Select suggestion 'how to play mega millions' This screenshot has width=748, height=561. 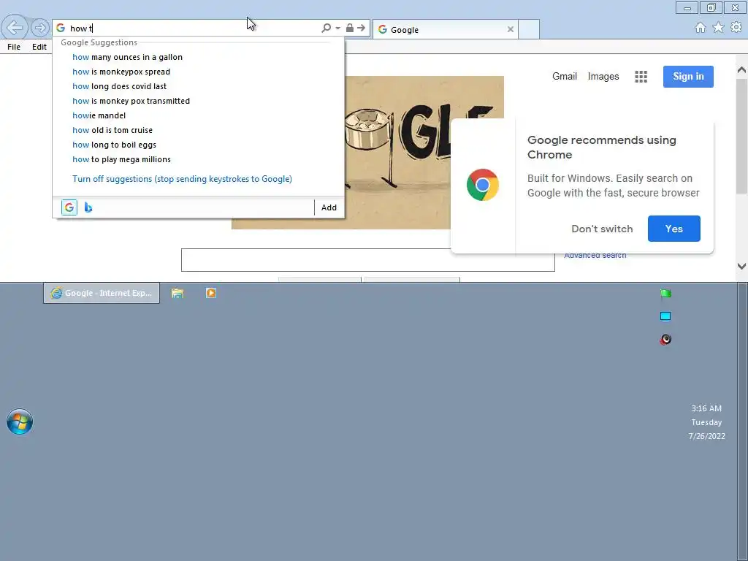tap(198, 159)
